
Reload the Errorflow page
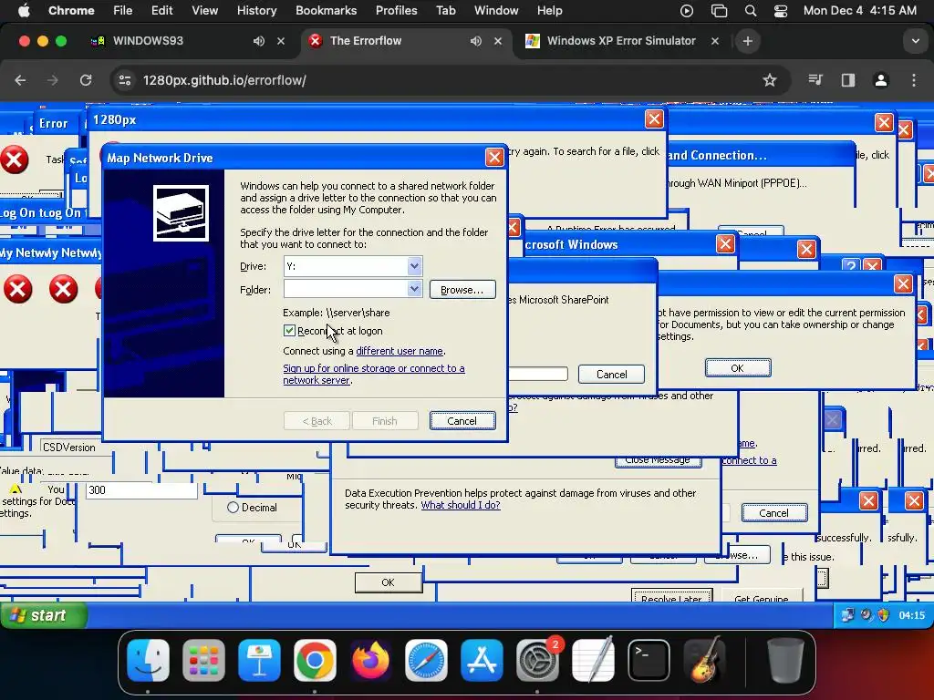tap(86, 80)
